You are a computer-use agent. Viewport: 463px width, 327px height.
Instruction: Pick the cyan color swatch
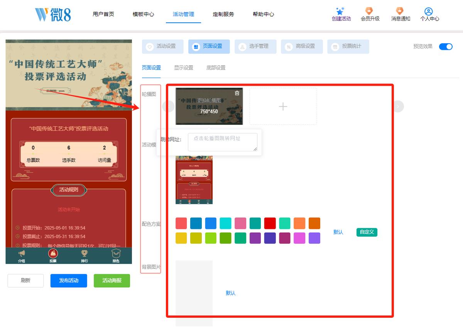[x=226, y=223]
